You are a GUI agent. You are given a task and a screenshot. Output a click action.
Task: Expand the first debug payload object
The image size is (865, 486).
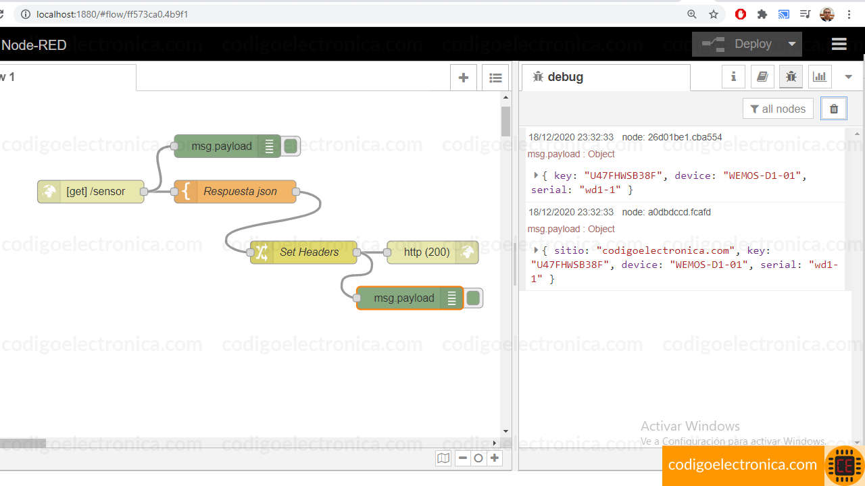coord(536,175)
